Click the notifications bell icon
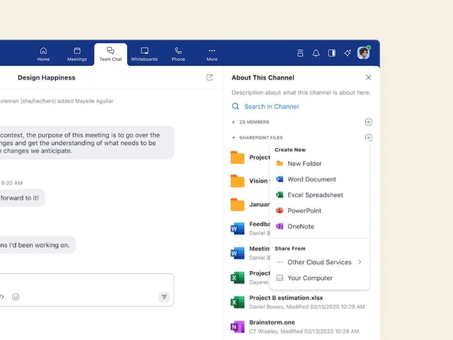Image resolution: width=453 pixels, height=340 pixels. click(316, 53)
